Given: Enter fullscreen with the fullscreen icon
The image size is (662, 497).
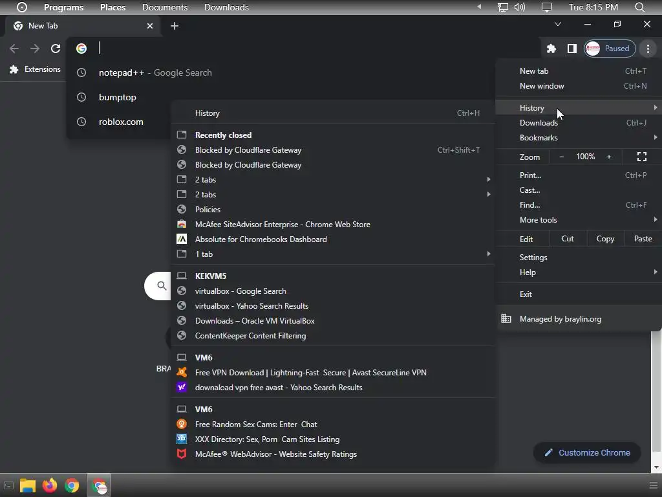Looking at the screenshot, I should coord(642,157).
